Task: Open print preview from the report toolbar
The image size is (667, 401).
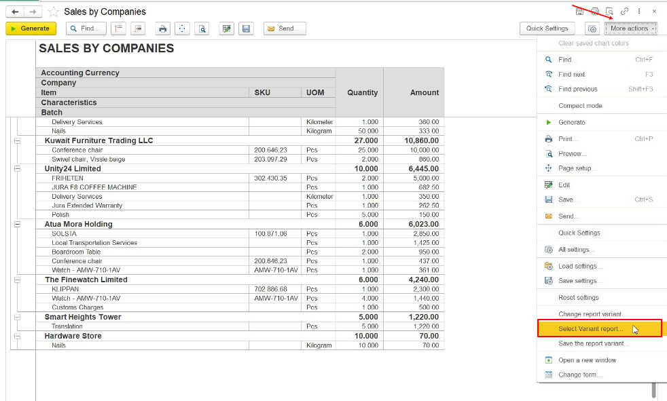Action: (x=202, y=28)
